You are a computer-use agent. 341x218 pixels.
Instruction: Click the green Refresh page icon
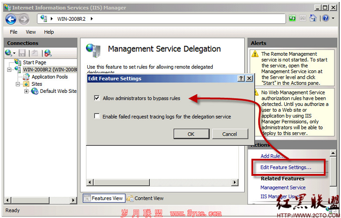(x=292, y=18)
